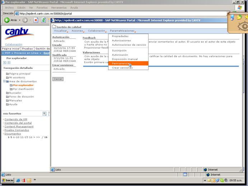The image size is (248, 186).
Task: Click the eye icon in floating panel
Action: coord(243,26)
